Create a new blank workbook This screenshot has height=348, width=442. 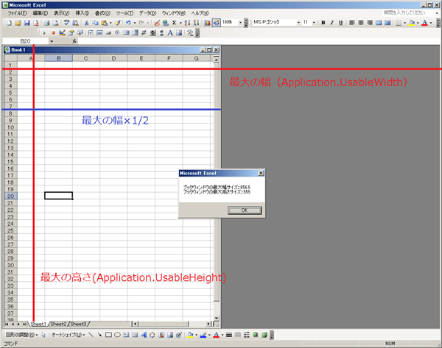(9, 23)
